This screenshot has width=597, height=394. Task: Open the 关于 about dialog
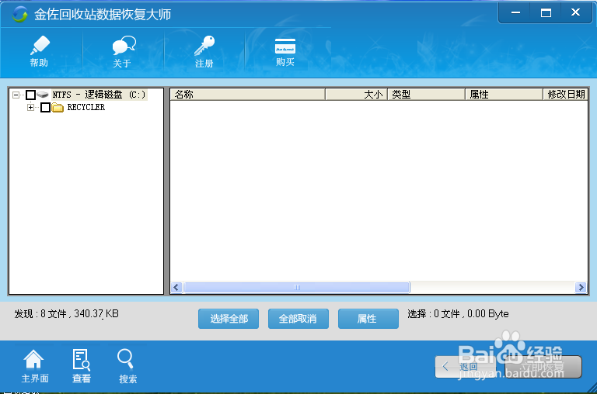[x=124, y=52]
